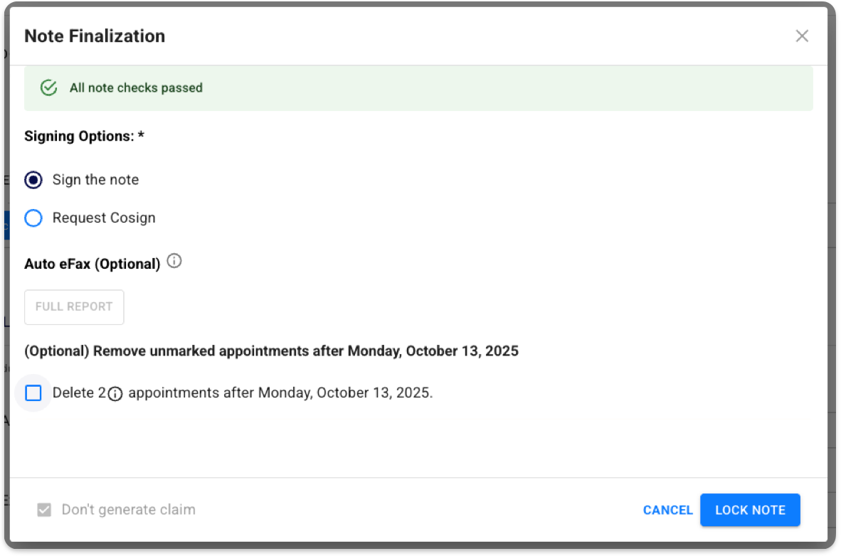Screen dimensions: 841x556
Task: Click the "Request Cosign" label text
Action: coord(104,218)
